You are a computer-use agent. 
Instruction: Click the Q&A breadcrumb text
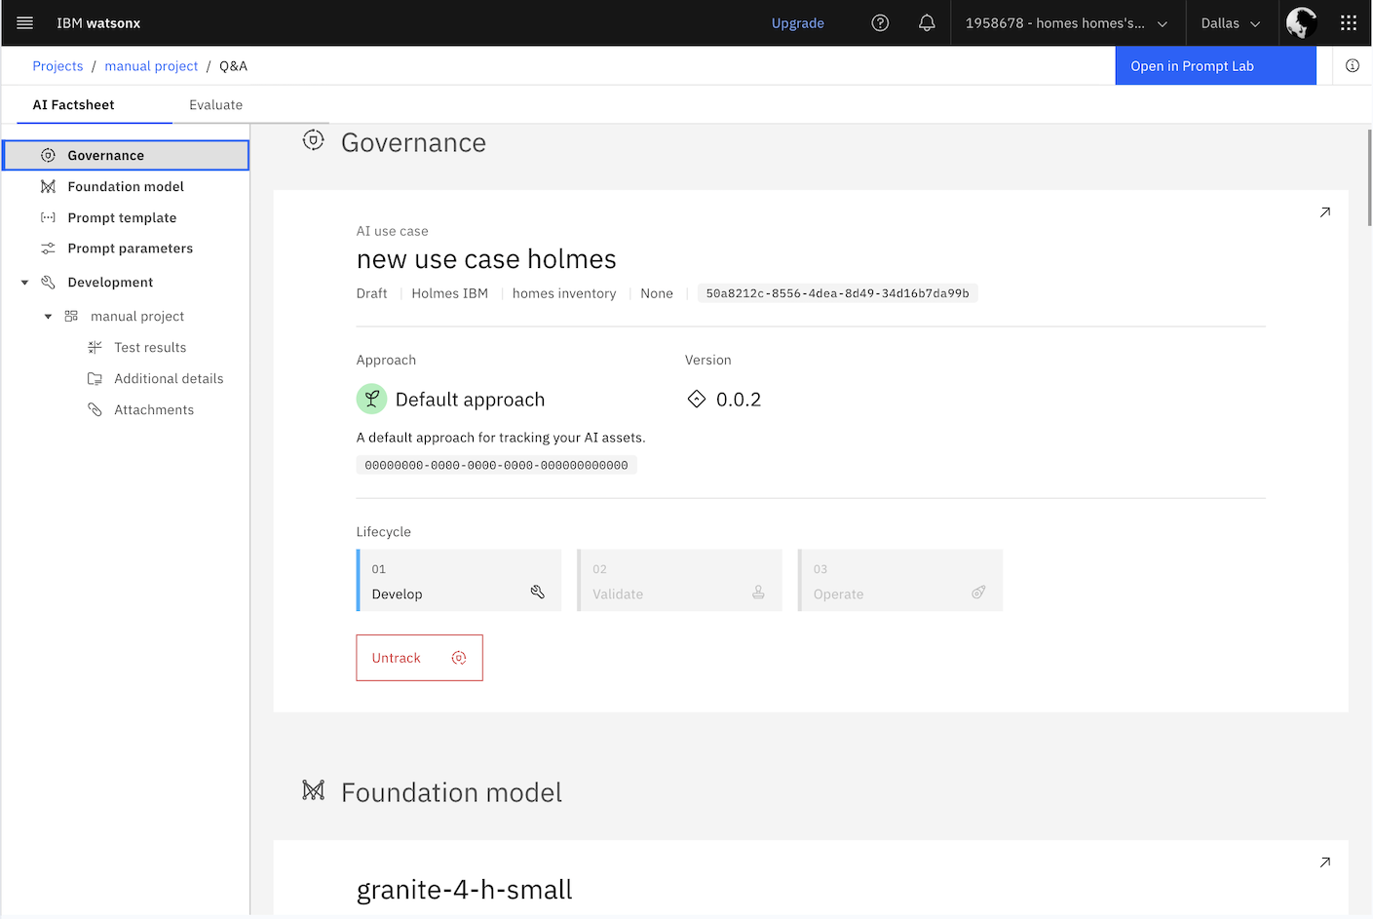tap(233, 65)
